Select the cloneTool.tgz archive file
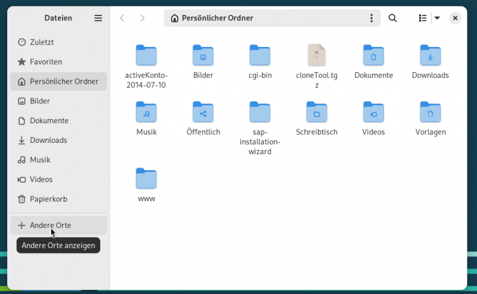Screen dimensions: 477x294 point(317,55)
